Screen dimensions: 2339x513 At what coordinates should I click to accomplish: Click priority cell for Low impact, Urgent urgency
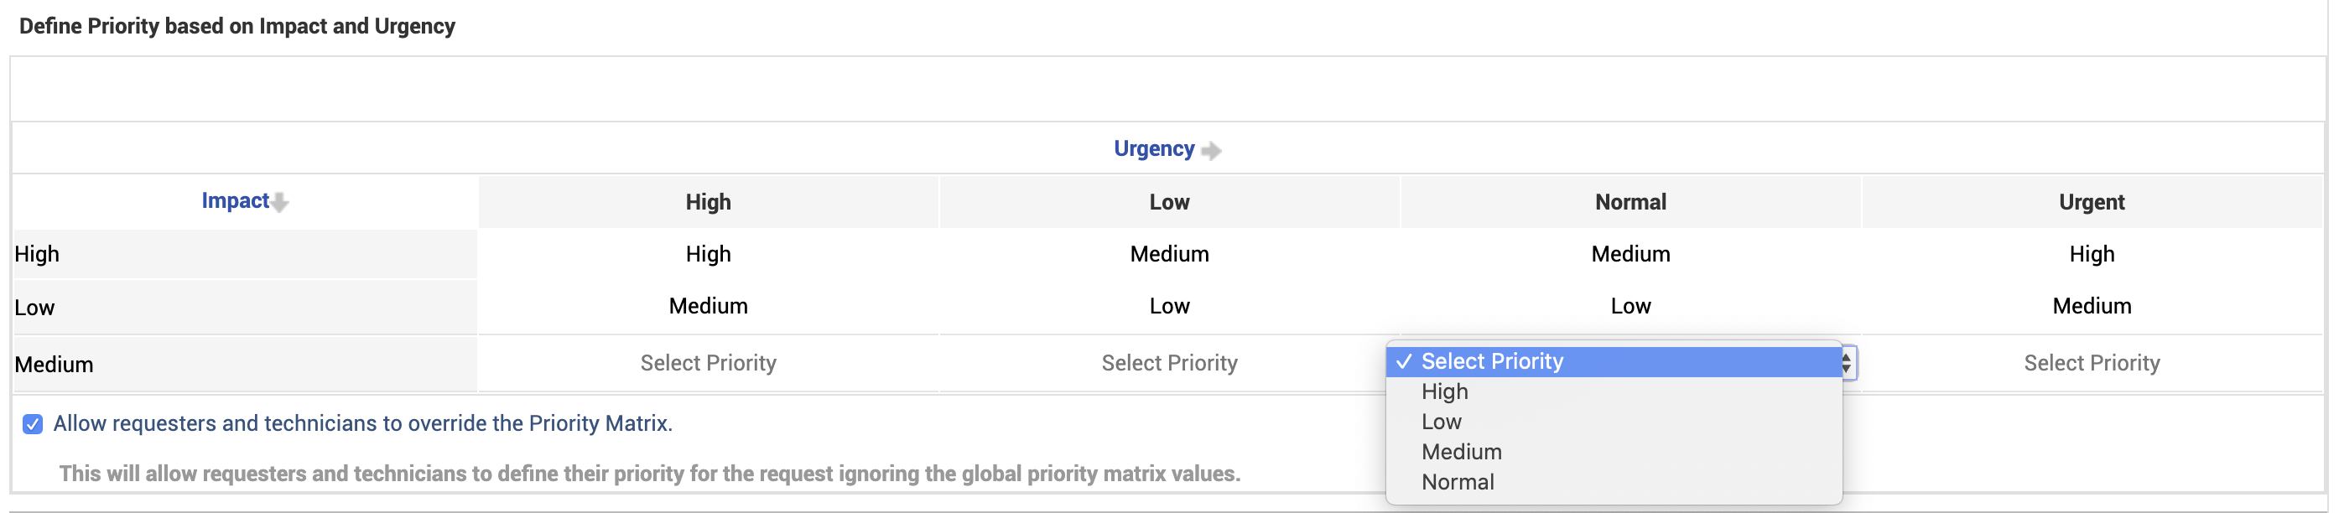2091,306
